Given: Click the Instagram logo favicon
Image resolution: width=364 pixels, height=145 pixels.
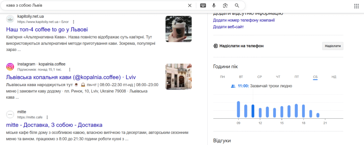Looking at the screenshot, I should tap(10, 67).
